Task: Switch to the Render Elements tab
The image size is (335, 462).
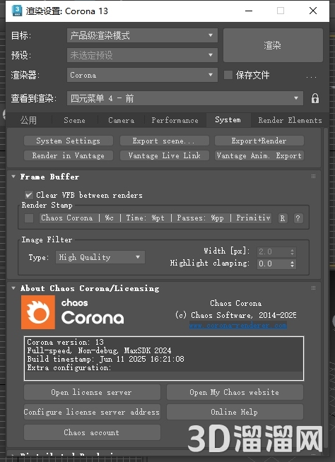Action: click(x=290, y=120)
